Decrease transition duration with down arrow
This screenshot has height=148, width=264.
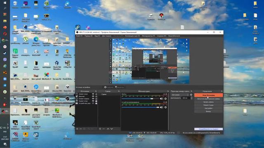(x=191, y=99)
